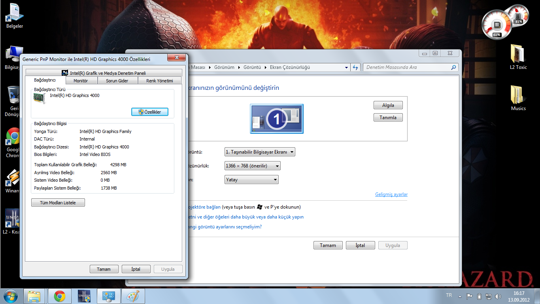The image size is (540, 304).
Task: Click the CPU usage gadget dial
Action: [496, 25]
